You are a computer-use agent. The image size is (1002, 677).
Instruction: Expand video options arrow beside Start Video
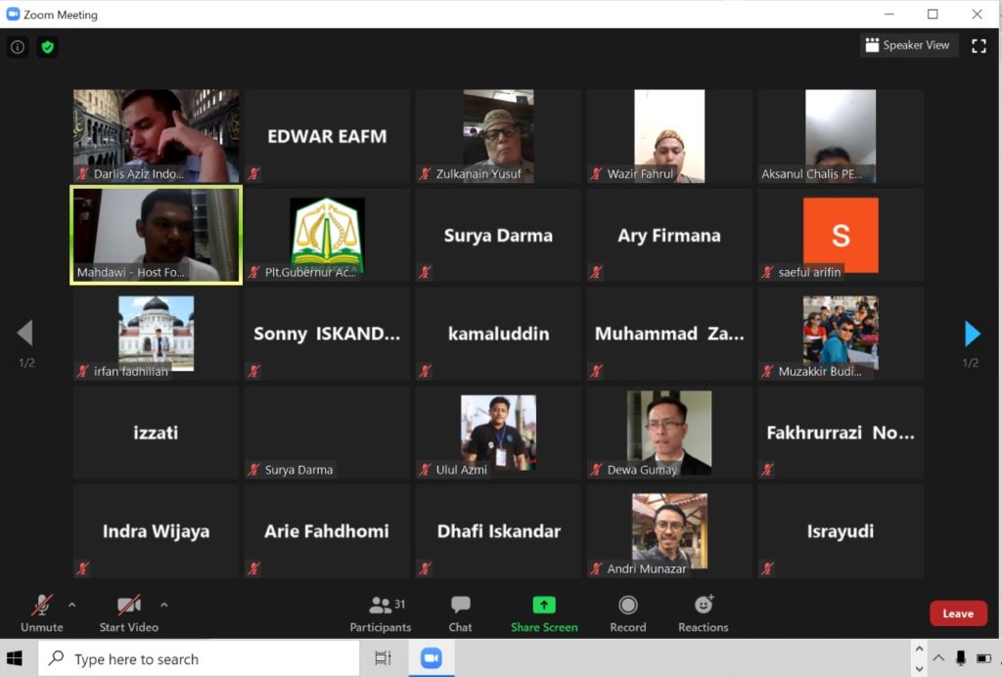[163, 605]
